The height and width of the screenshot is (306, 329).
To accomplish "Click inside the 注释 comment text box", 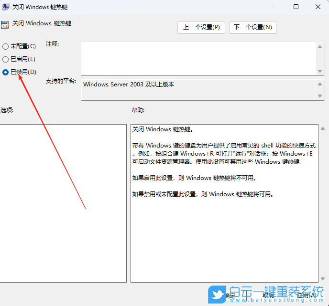I will pyautogui.click(x=199, y=59).
